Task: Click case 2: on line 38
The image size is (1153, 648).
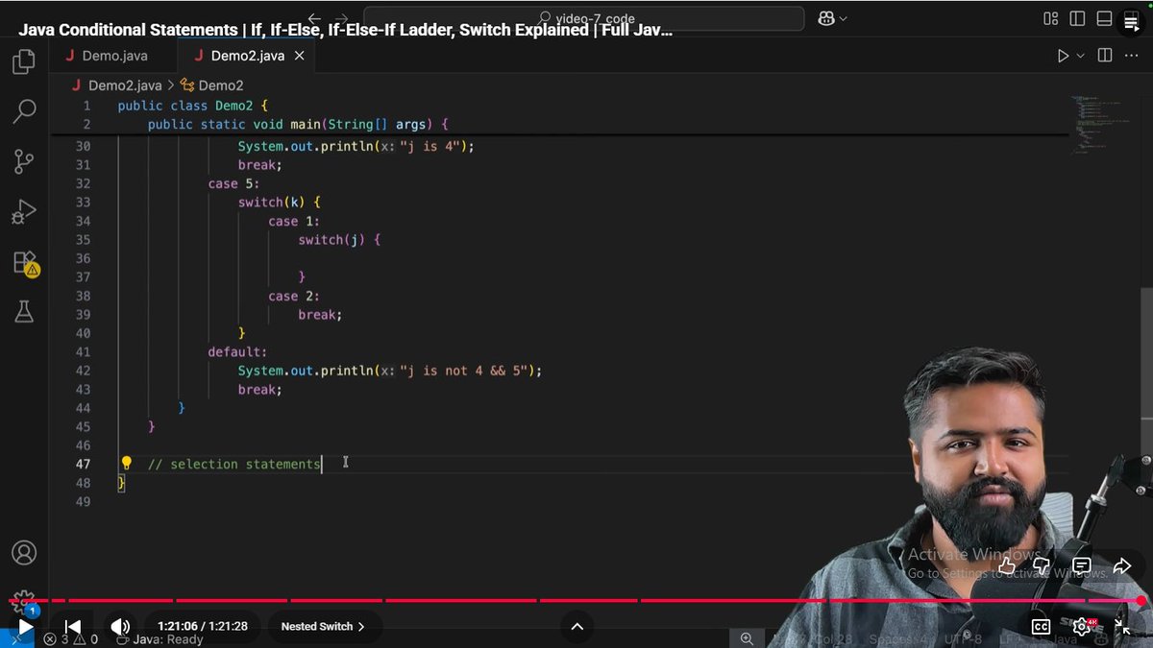Action: tap(294, 297)
